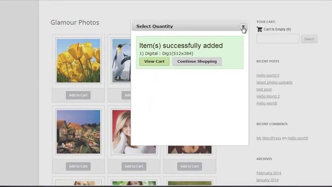Open Hello world! under Recent Posts
332x187 pixels.
coord(267,103)
